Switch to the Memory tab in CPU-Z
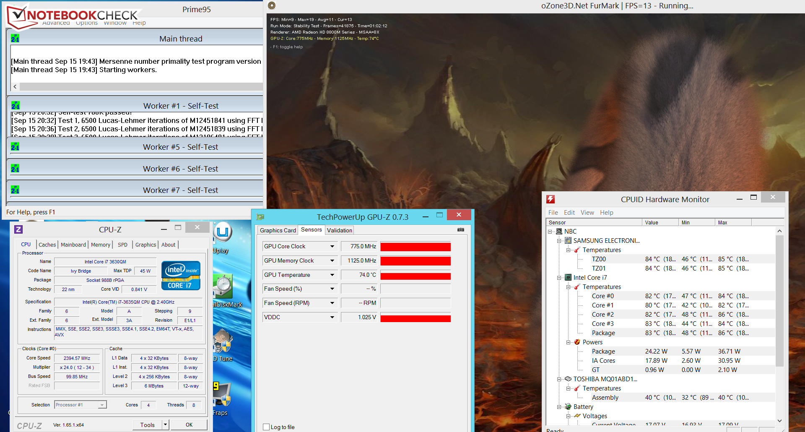Image resolution: width=805 pixels, height=432 pixels. [101, 245]
